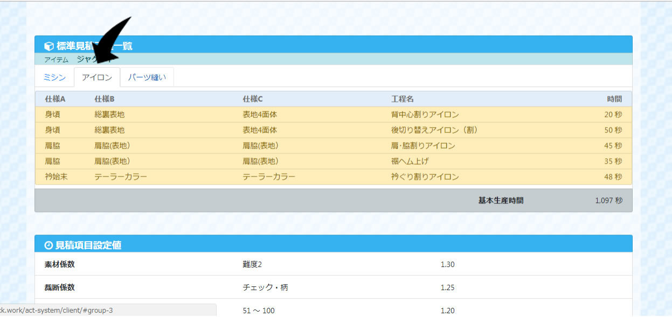Screen dimensions: 672x317
Task: Click the 仕様B column header
Action: click(105, 99)
